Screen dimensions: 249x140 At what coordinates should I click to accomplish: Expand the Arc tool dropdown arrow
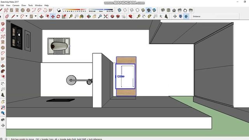pyautogui.click(x=26, y=16)
